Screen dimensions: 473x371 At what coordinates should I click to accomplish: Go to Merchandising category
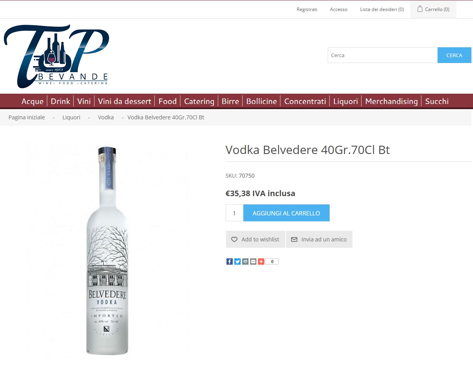point(391,101)
